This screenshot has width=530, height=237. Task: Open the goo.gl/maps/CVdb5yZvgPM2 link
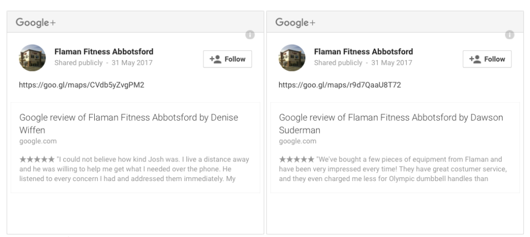(81, 85)
